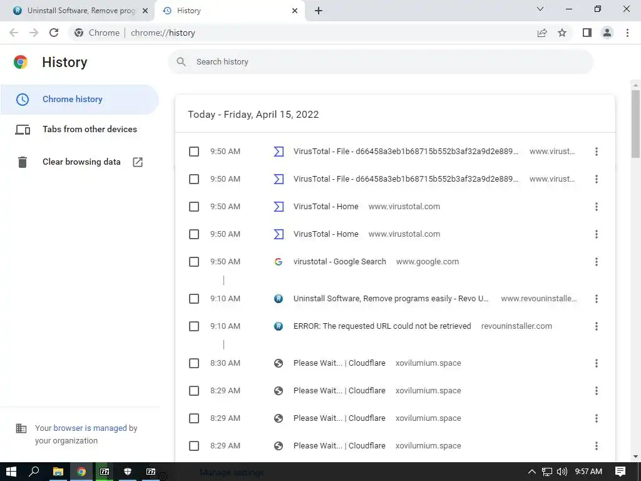Click the 'browser is managed' link
Image resolution: width=641 pixels, height=481 pixels.
[x=90, y=428]
